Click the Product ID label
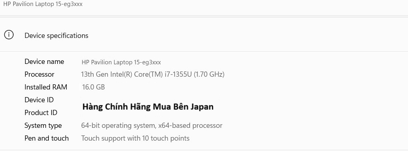Image resolution: width=408 pixels, height=151 pixels. click(41, 113)
